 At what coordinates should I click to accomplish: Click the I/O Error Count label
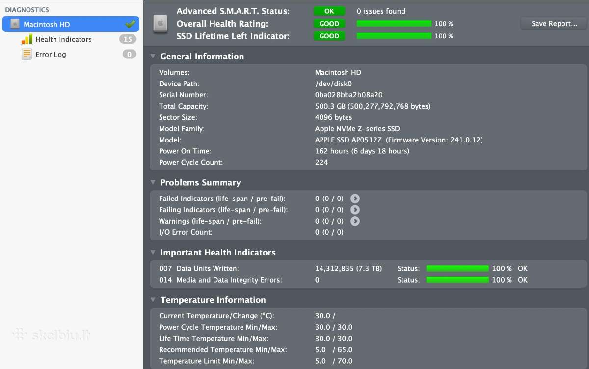pyautogui.click(x=186, y=232)
